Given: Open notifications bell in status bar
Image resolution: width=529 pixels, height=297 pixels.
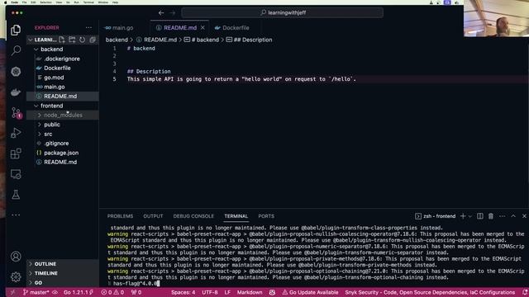Looking at the screenshot, I should 525,292.
